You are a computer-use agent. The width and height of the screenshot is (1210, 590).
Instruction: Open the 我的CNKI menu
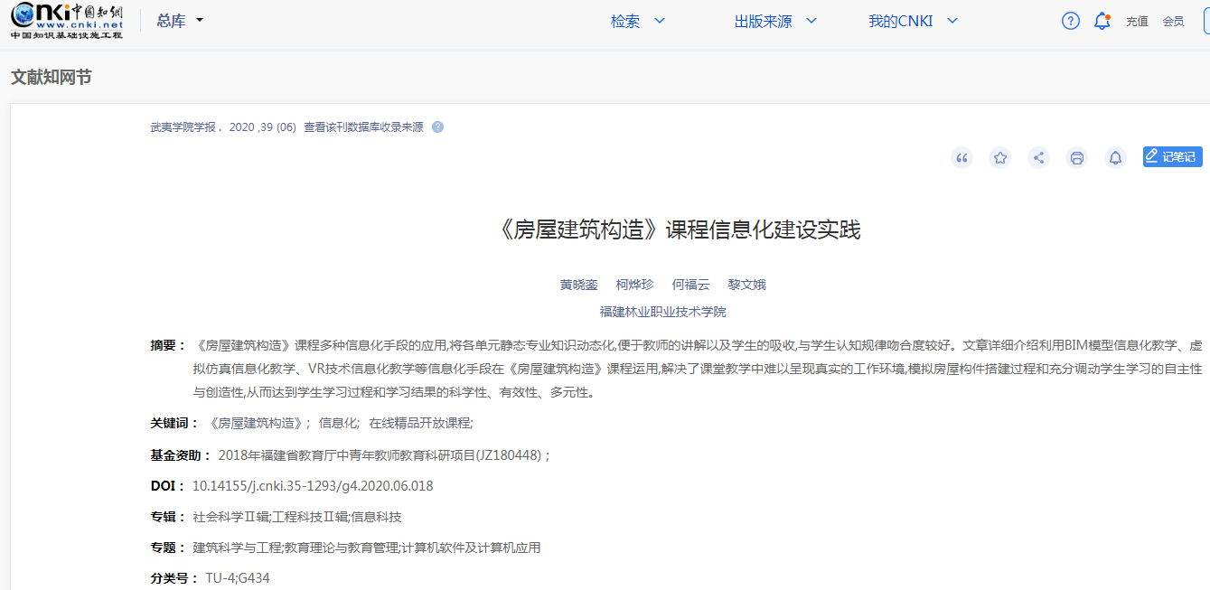coord(913,21)
